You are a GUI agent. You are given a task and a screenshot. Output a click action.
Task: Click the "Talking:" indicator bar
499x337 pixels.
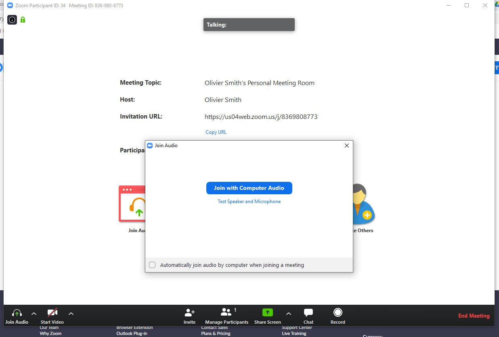point(249,25)
